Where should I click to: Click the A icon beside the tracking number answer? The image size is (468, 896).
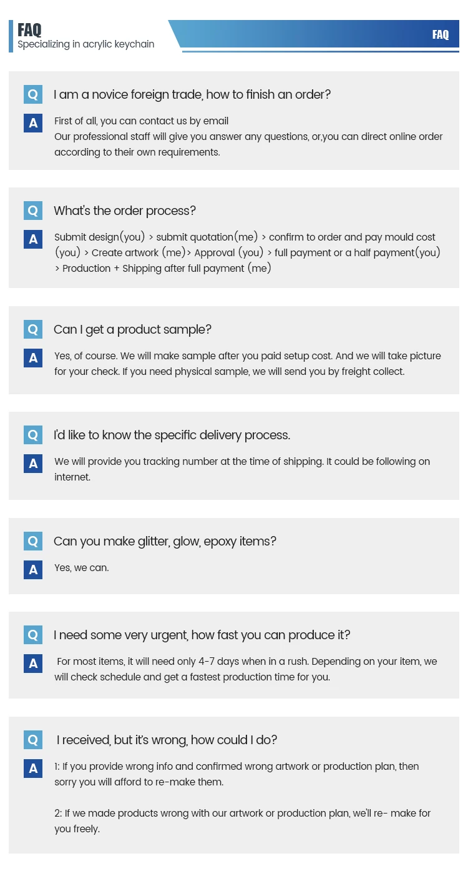33,464
